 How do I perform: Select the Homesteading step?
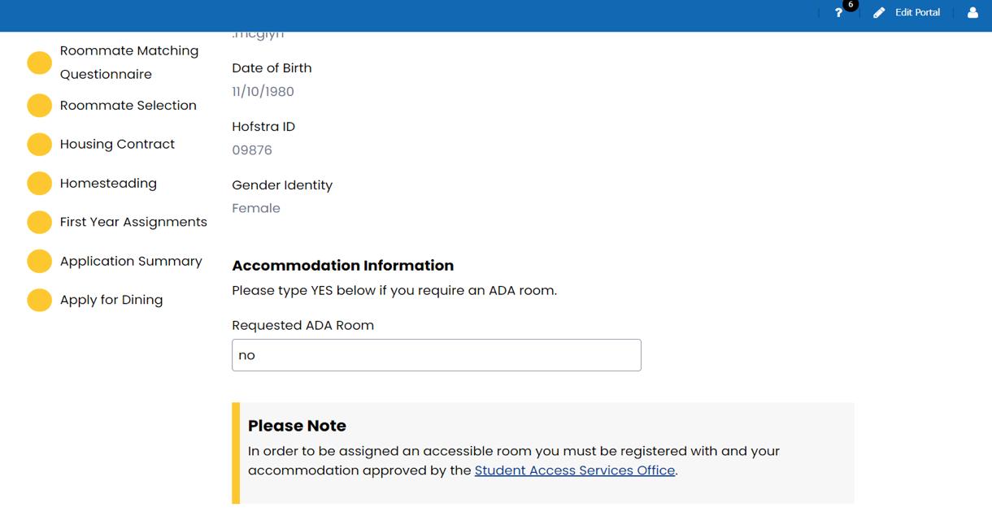(x=108, y=184)
